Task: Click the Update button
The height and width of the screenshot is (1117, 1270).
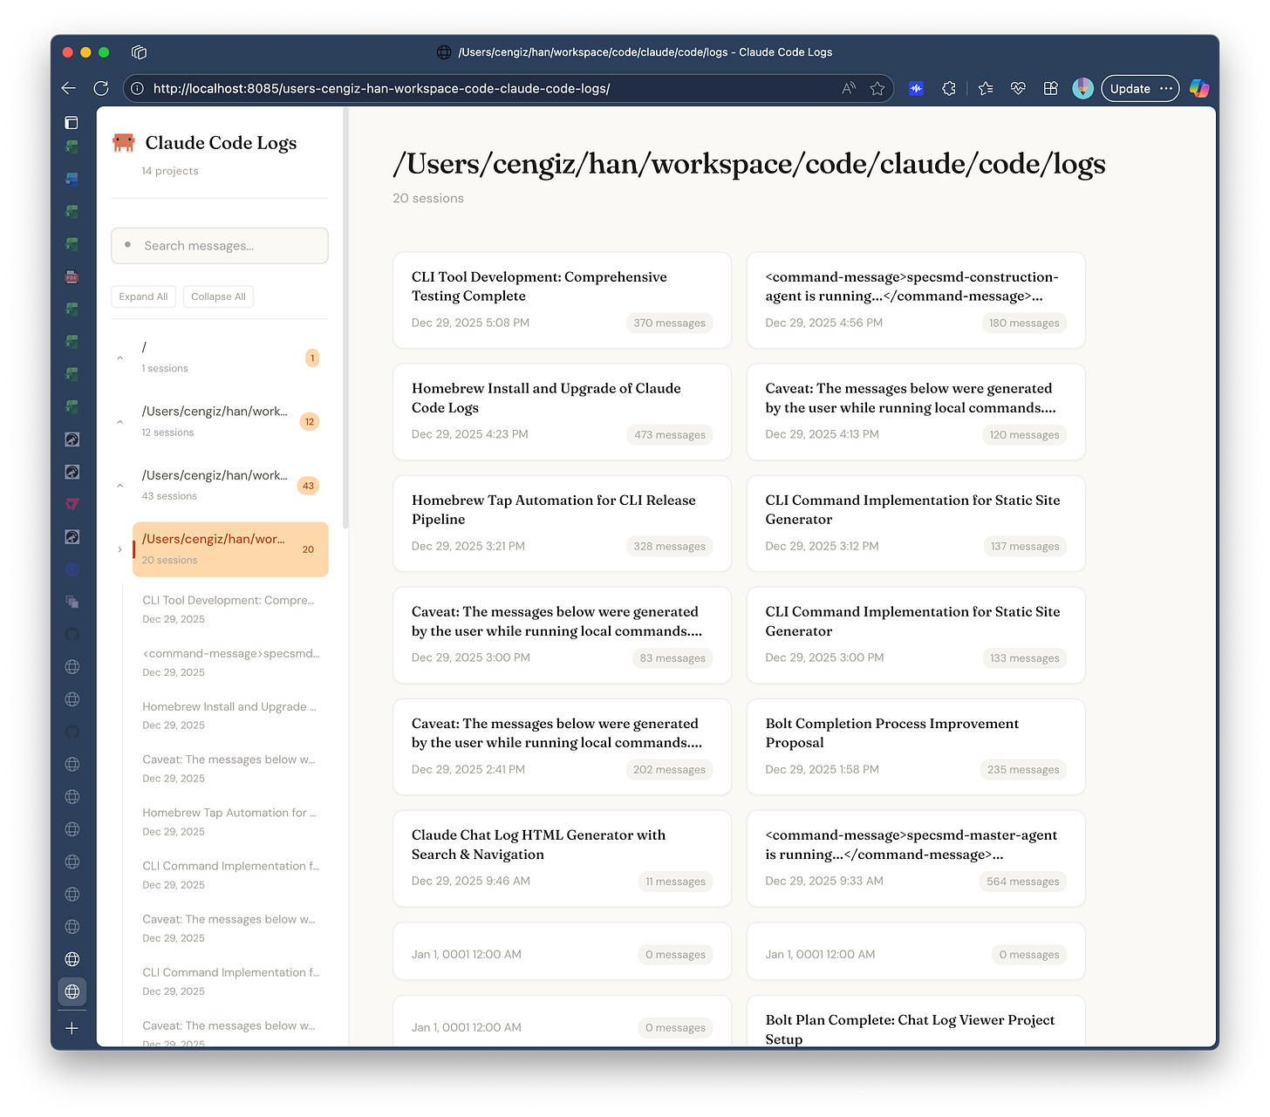Action: (x=1130, y=88)
